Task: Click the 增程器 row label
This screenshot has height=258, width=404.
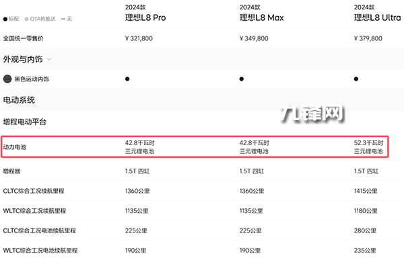Action: [11, 171]
